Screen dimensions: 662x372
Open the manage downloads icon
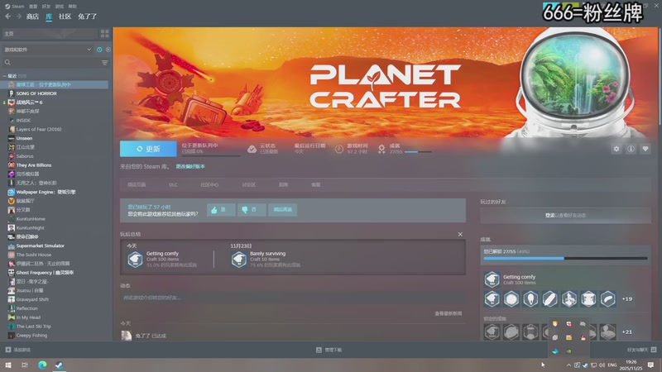click(319, 350)
